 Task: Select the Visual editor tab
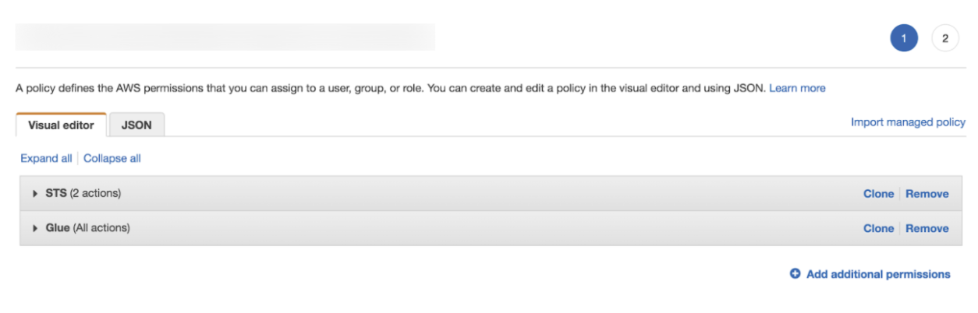61,125
